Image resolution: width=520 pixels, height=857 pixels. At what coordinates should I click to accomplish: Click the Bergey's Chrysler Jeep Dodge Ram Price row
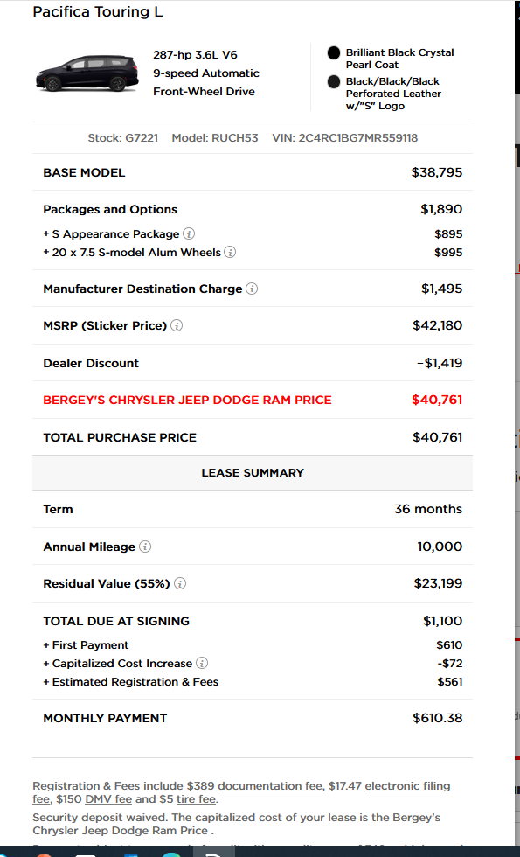(x=253, y=401)
